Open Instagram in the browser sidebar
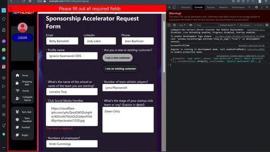270x152 pixels. (x=4, y=67)
